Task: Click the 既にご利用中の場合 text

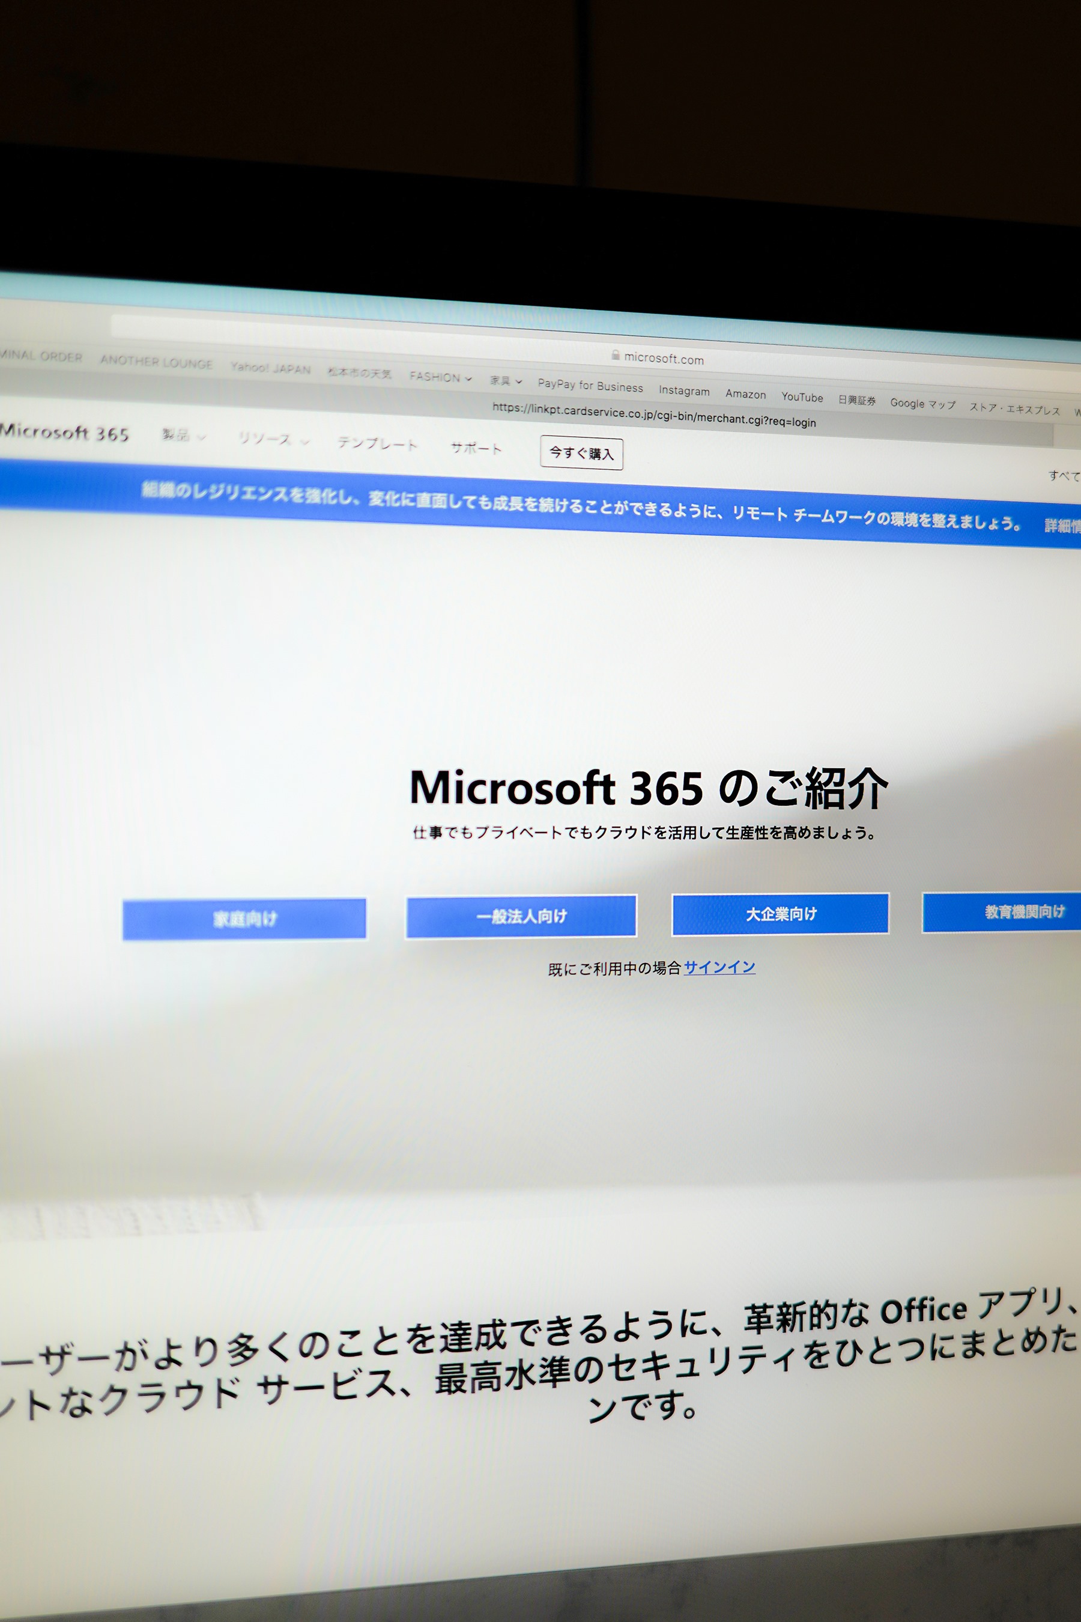Action: [614, 969]
